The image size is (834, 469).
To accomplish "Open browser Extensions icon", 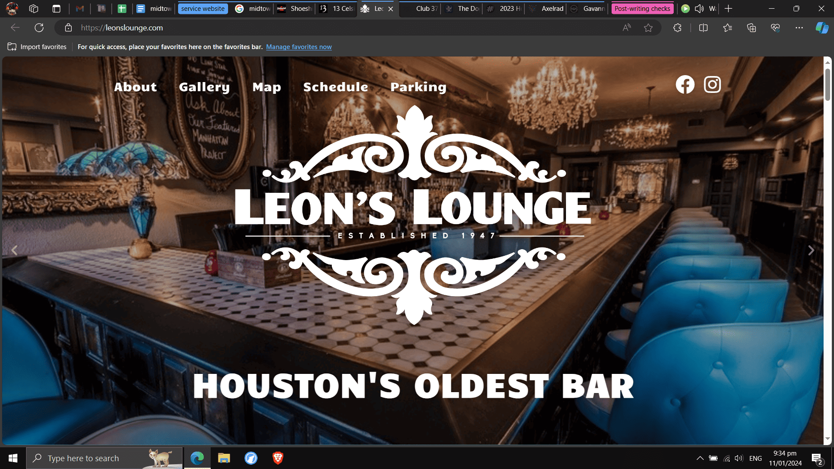I will pyautogui.click(x=677, y=28).
